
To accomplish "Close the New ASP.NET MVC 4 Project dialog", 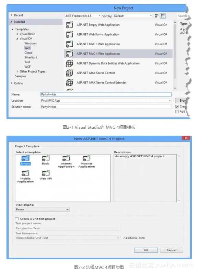I will (x=186, y=138).
